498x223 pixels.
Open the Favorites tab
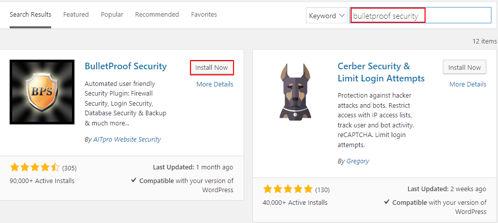point(204,15)
